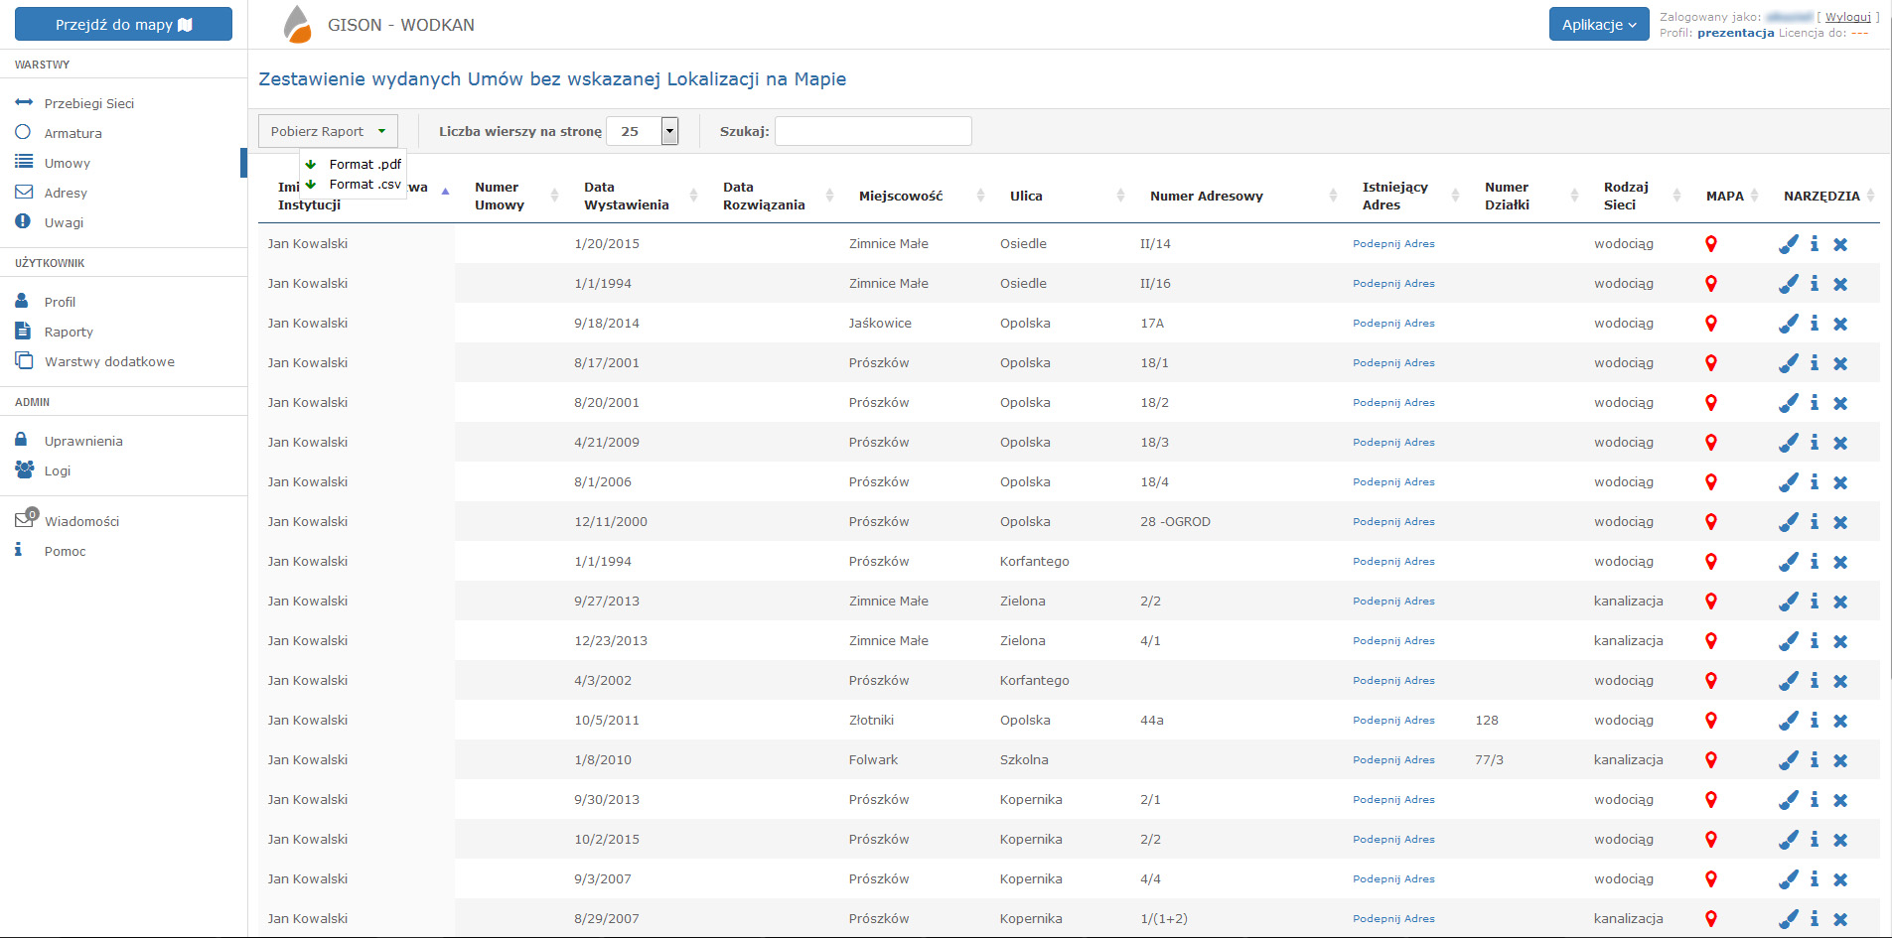Open Raporty in the sidebar
This screenshot has height=938, width=1892.
coord(69,332)
